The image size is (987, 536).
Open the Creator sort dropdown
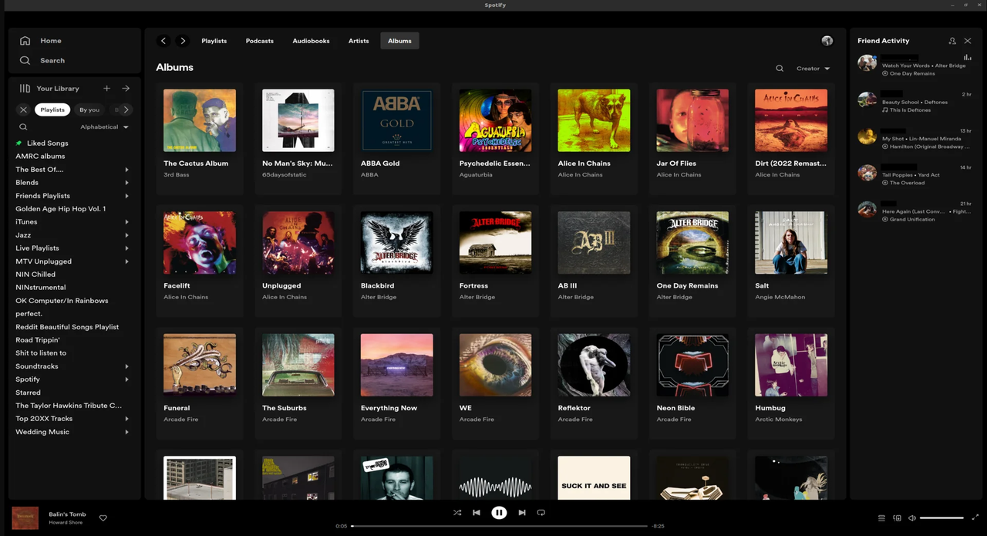[813, 69]
